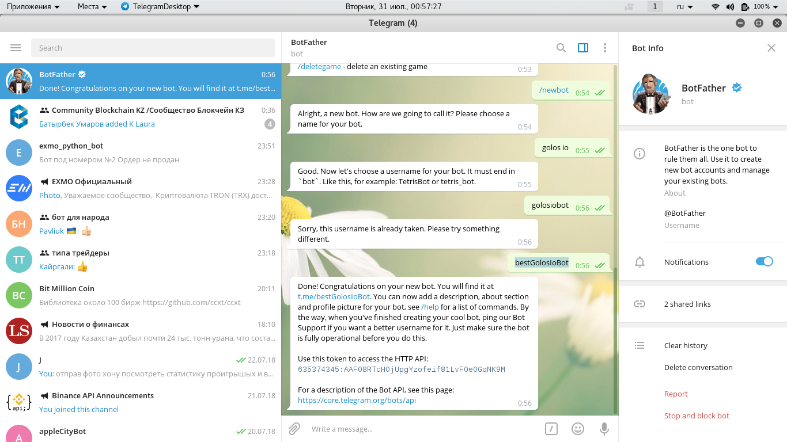This screenshot has height=442, width=787.
Task: Click the paperclip attach file icon
Action: [294, 429]
